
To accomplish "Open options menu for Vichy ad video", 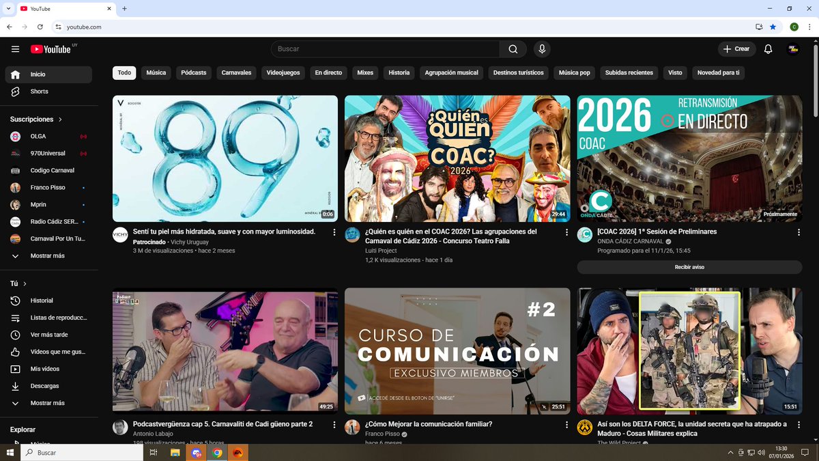I will pos(334,232).
